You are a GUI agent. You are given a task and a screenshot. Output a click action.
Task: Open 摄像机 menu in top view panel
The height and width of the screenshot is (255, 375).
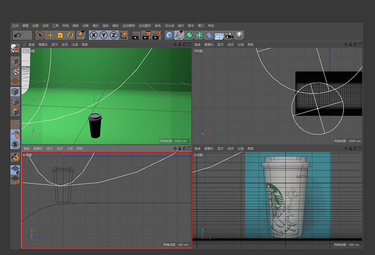pyautogui.click(x=209, y=44)
